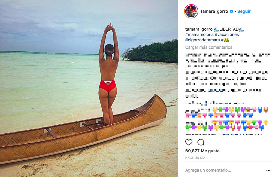The height and width of the screenshot is (177, 277).
Task: Click the wave emoji before LIBERTAD
Action: point(216,29)
